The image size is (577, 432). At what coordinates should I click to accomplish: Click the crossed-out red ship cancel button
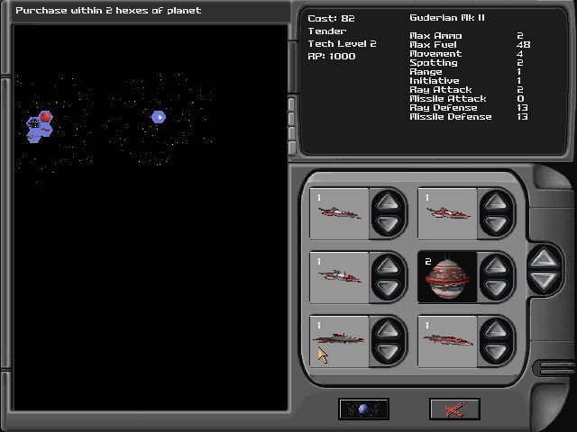[454, 409]
